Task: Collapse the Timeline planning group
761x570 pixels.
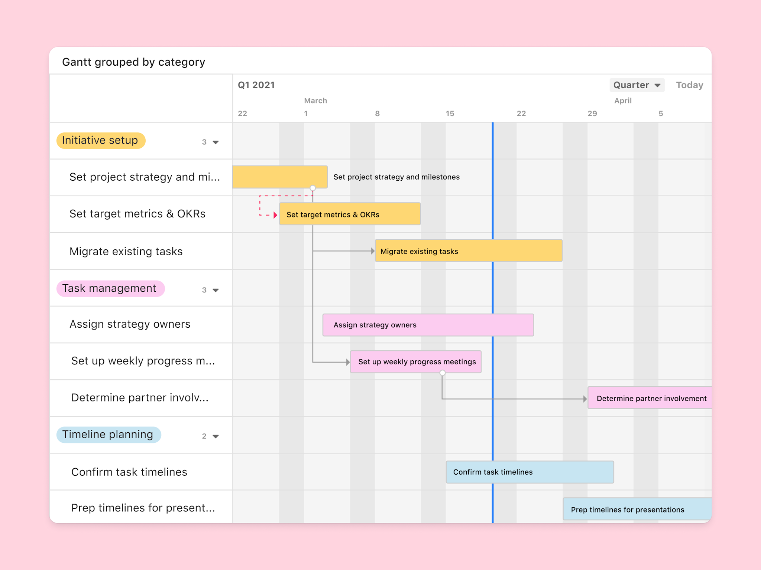Action: [215, 436]
